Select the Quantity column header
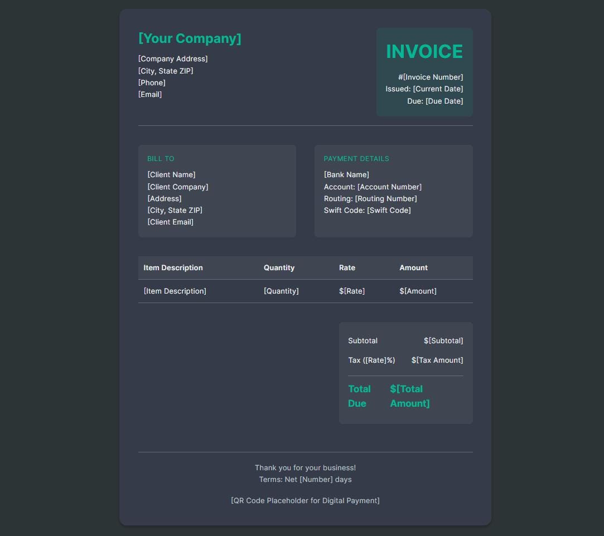This screenshot has width=604, height=536. point(279,267)
